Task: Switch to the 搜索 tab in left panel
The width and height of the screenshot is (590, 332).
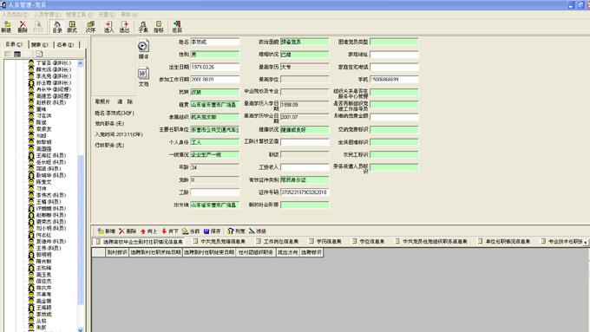Action: (40, 44)
